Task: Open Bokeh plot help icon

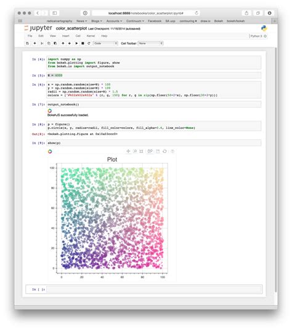Action: point(172,151)
